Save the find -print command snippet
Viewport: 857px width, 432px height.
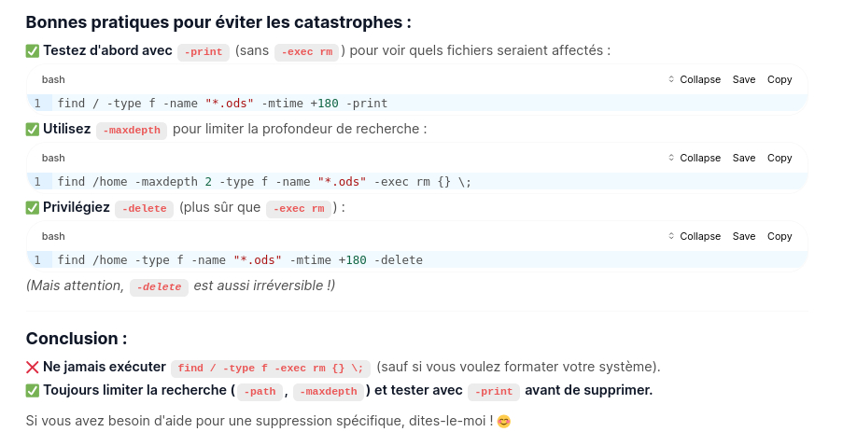coord(744,79)
